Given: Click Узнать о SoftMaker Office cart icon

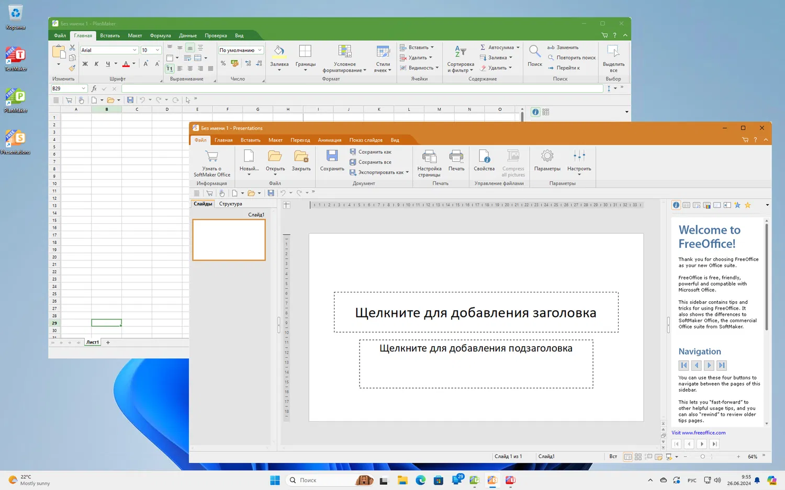Looking at the screenshot, I should pyautogui.click(x=212, y=156).
